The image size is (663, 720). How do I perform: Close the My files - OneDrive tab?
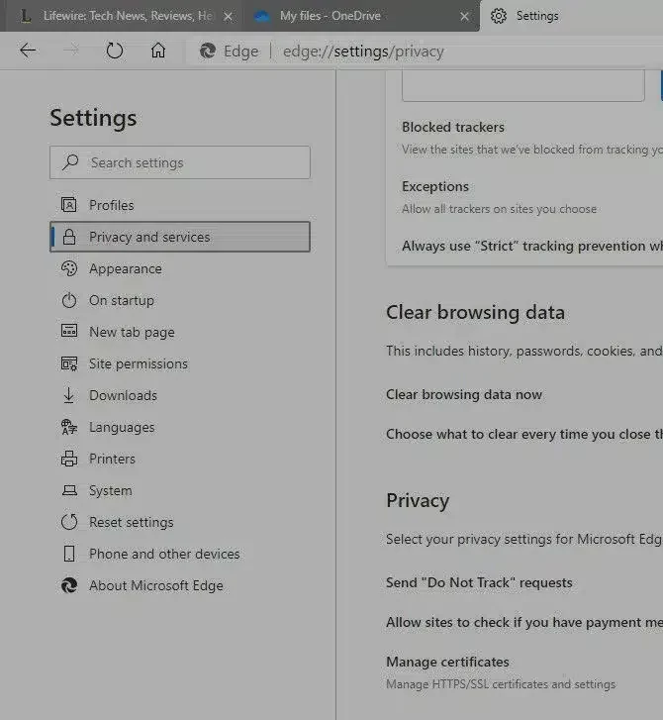click(464, 17)
